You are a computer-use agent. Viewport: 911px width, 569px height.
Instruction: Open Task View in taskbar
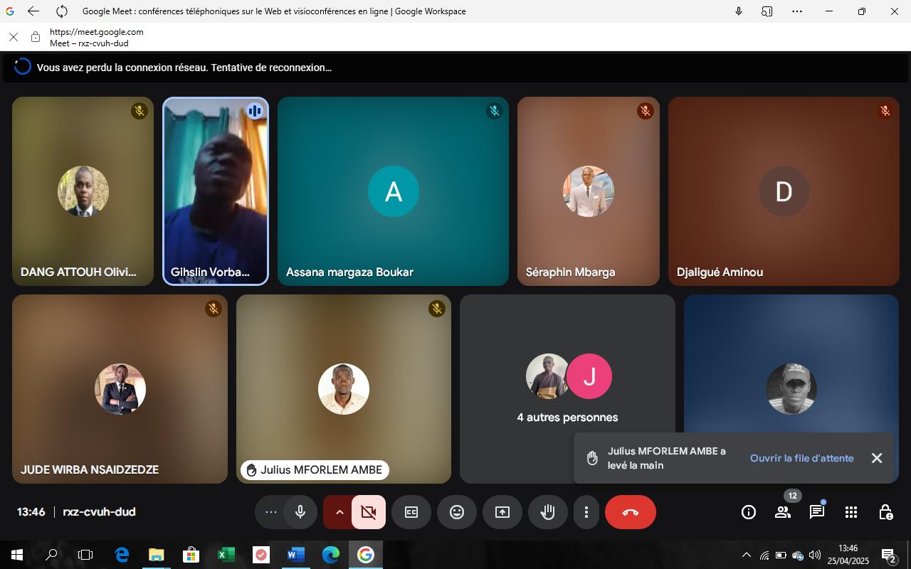85,555
